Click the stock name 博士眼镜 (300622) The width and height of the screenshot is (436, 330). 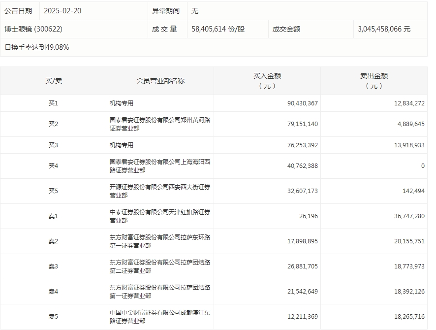(x=33, y=29)
